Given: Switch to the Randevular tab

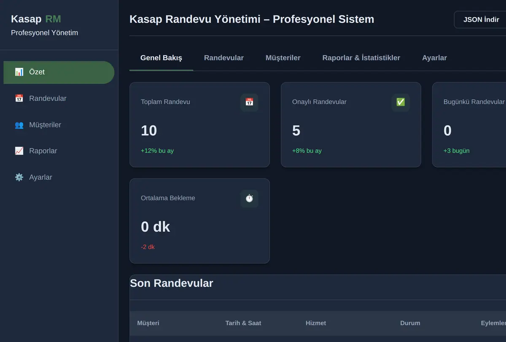Looking at the screenshot, I should 224,58.
